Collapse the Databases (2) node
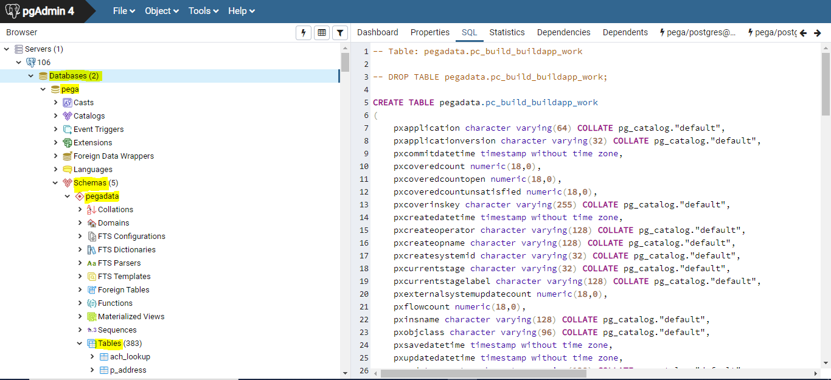This screenshot has height=380, width=831. point(31,75)
